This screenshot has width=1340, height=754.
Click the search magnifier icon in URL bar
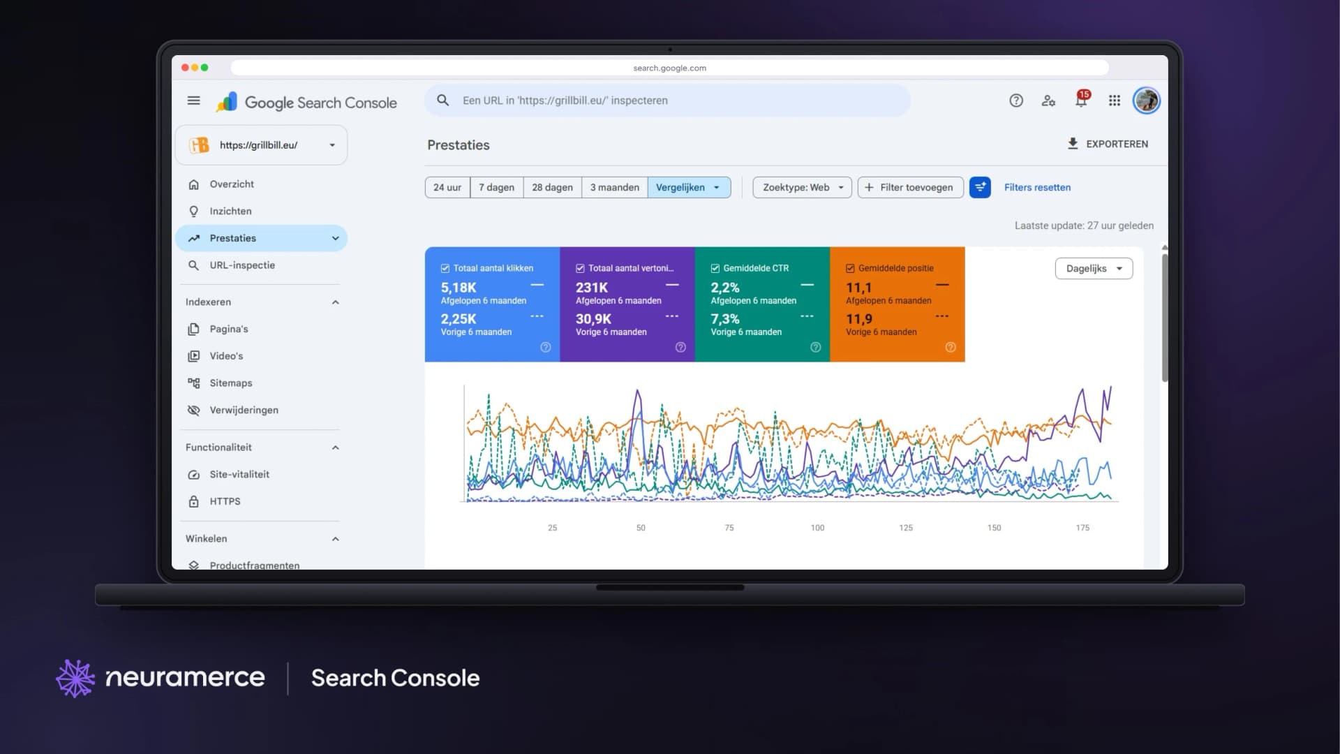443,101
